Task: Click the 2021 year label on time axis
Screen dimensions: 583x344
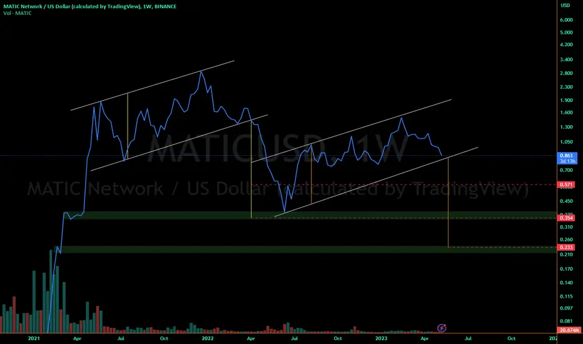Action: click(34, 338)
